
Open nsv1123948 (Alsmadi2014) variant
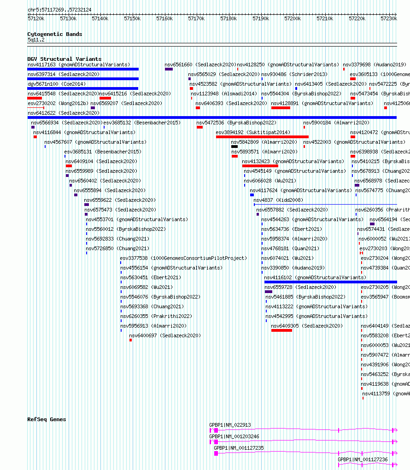(224, 94)
